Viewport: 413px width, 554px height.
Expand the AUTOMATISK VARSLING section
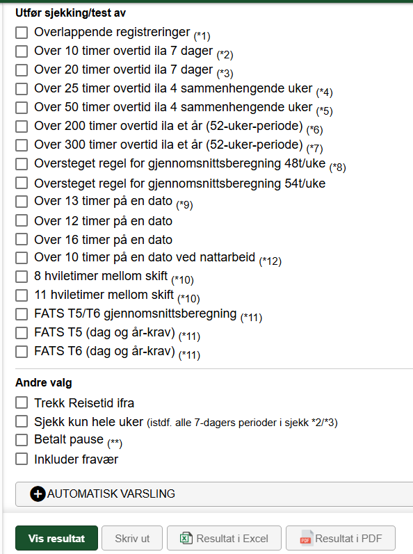(214, 494)
